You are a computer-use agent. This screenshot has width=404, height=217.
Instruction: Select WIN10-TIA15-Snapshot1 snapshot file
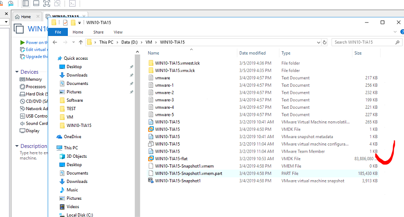pos(263,181)
